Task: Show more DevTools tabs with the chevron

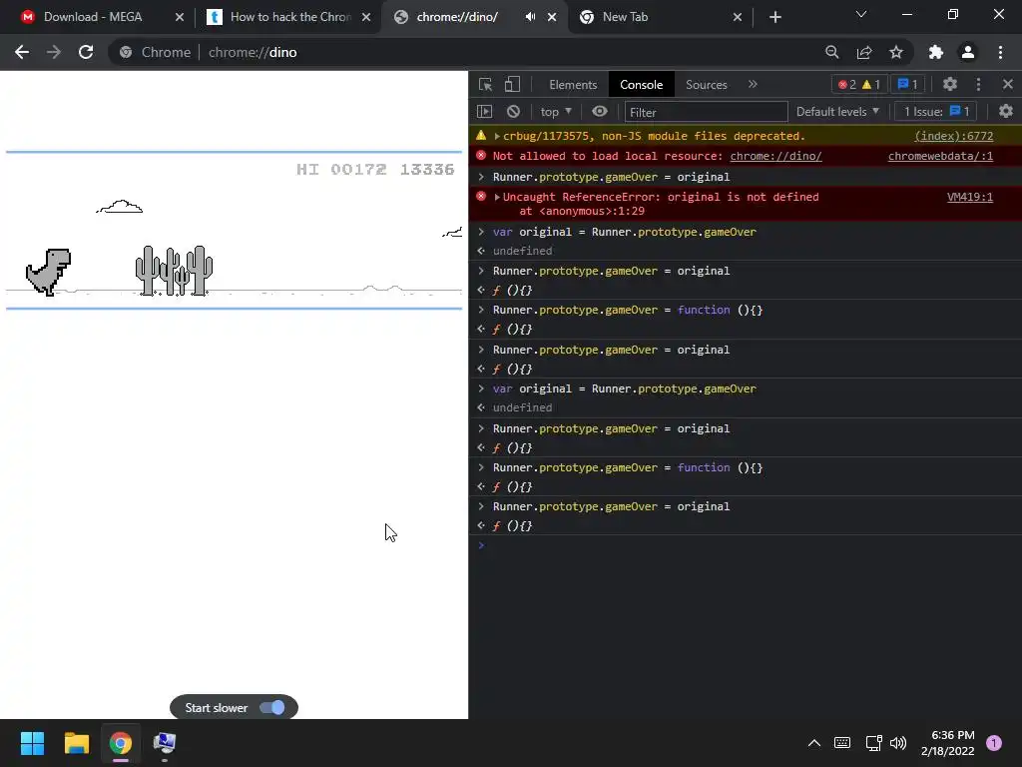Action: pyautogui.click(x=753, y=84)
